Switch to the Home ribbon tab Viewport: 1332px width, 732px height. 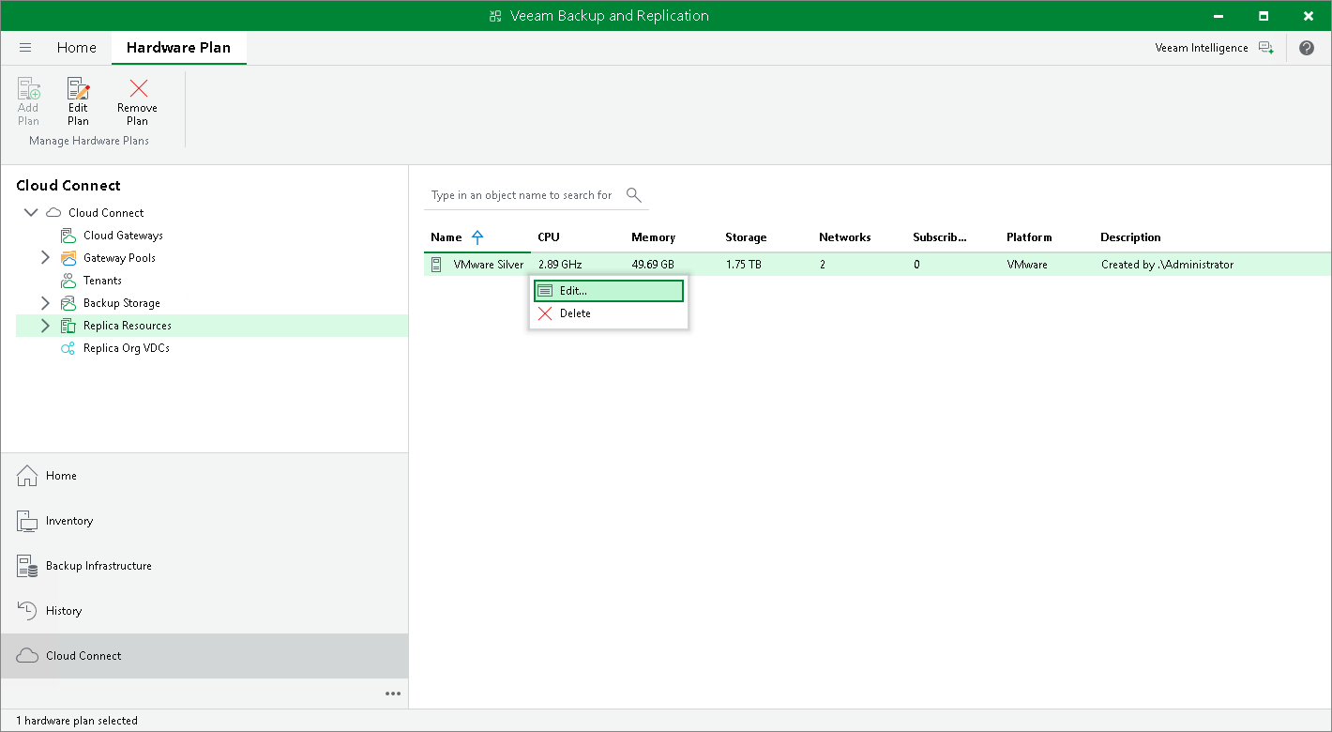[x=77, y=48]
